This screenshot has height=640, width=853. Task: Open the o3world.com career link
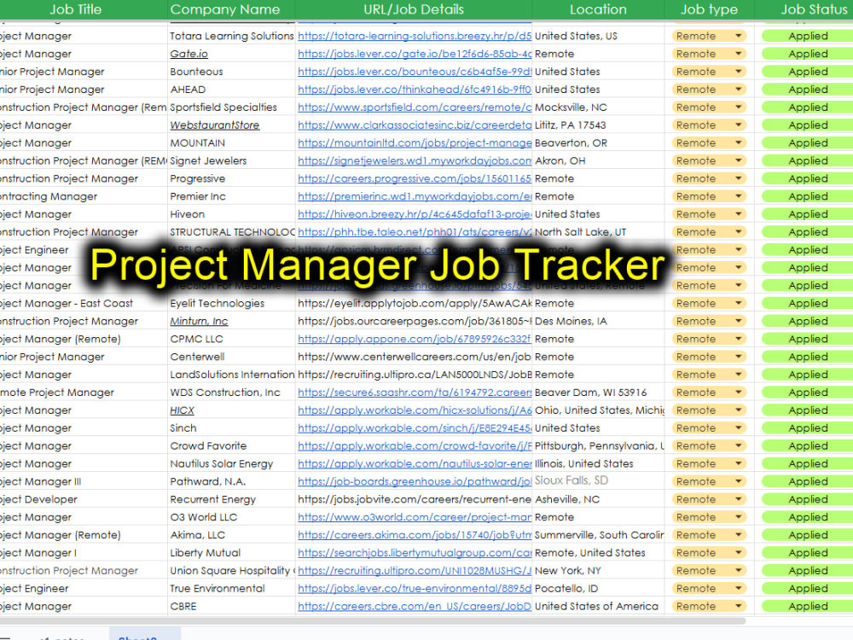pos(415,517)
